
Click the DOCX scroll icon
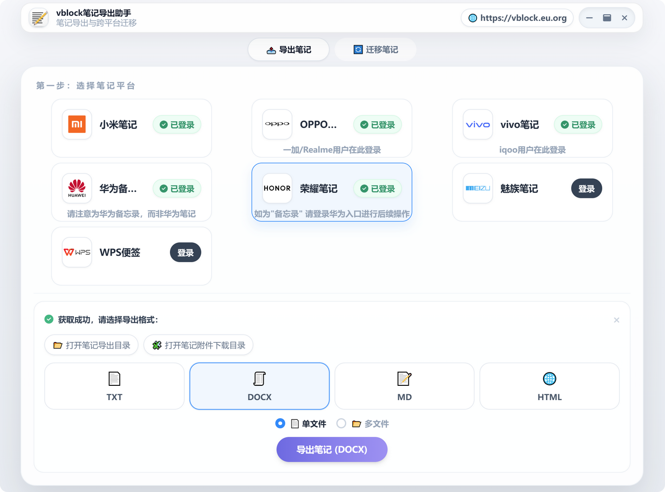pyautogui.click(x=260, y=379)
